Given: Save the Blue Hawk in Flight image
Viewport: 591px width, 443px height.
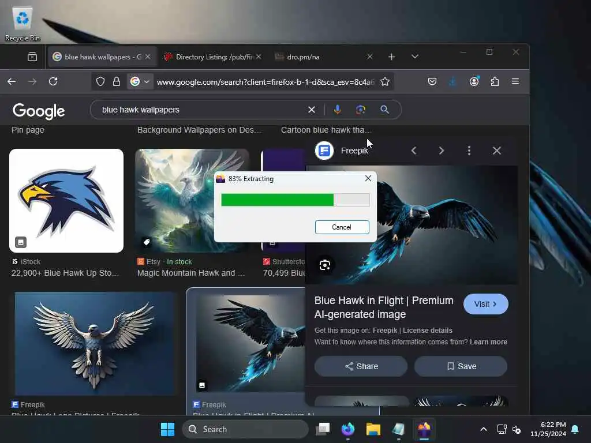Looking at the screenshot, I should 461,366.
